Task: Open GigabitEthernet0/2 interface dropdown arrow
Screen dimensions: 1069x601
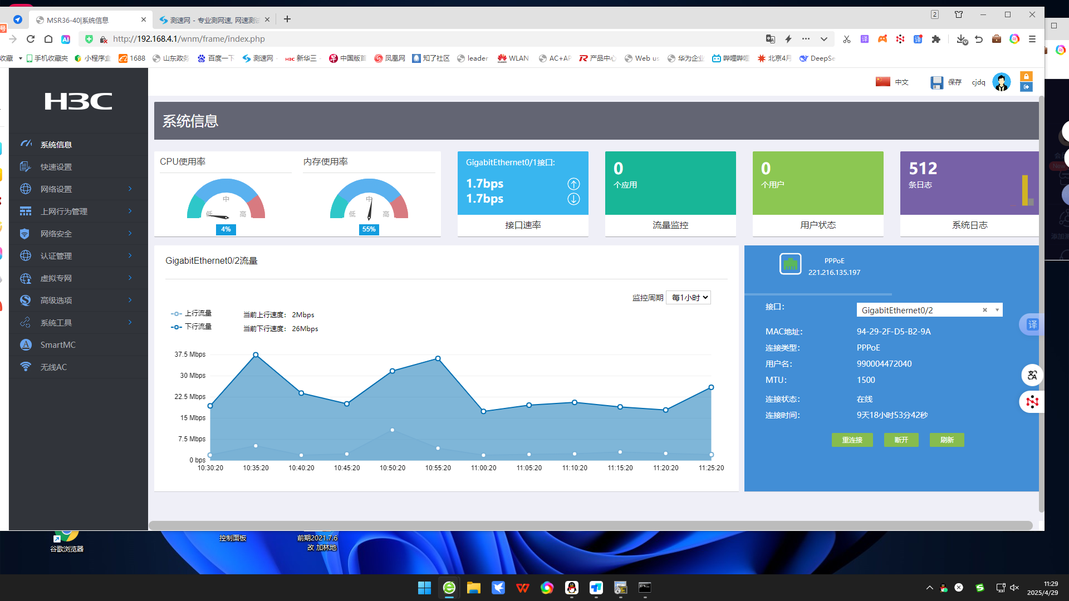Action: [997, 310]
